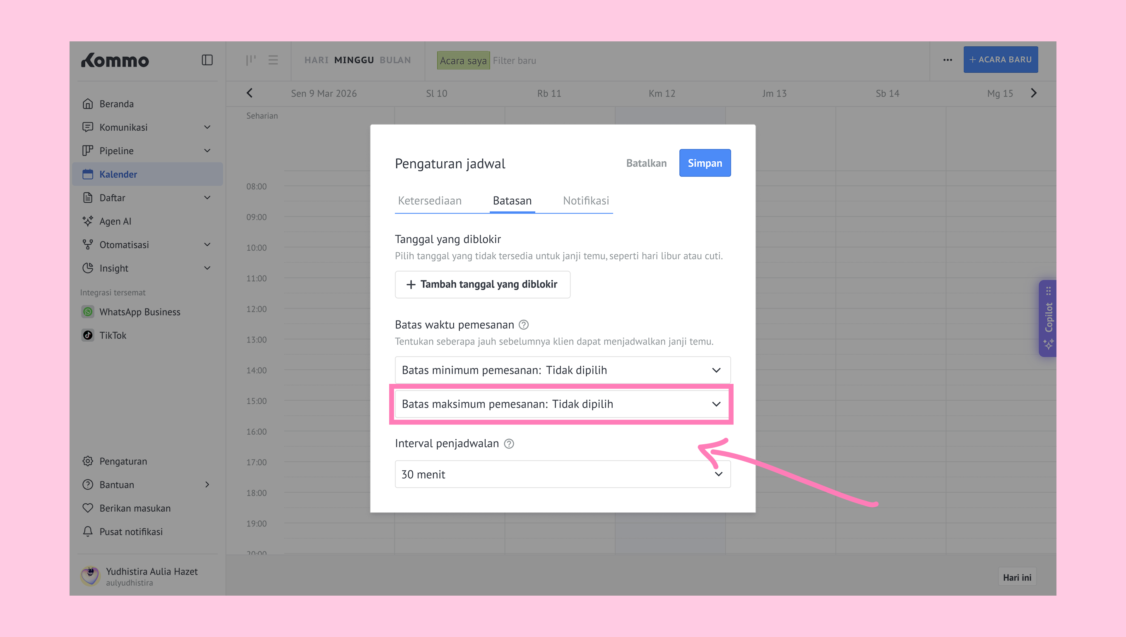Image resolution: width=1126 pixels, height=637 pixels.
Task: Open the TikTok integration
Action: point(113,335)
